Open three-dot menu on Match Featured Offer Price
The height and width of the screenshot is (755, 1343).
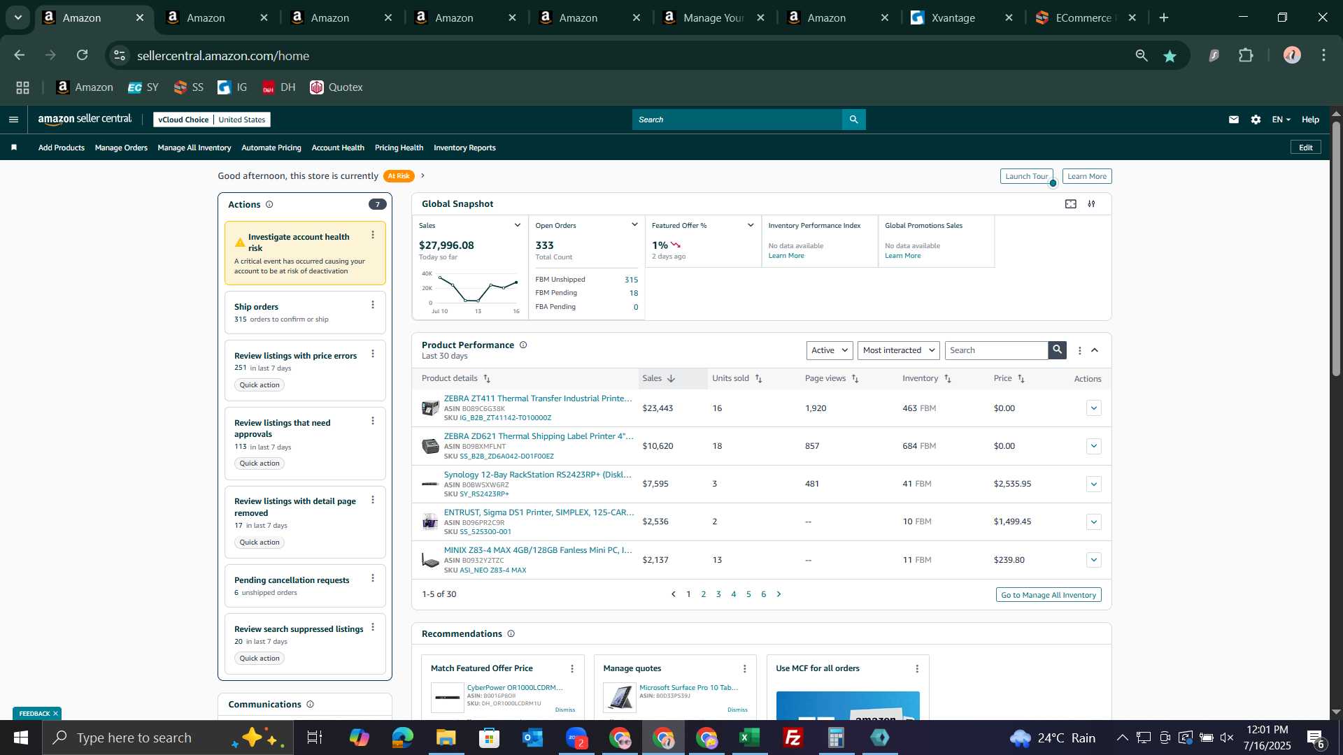[572, 669]
